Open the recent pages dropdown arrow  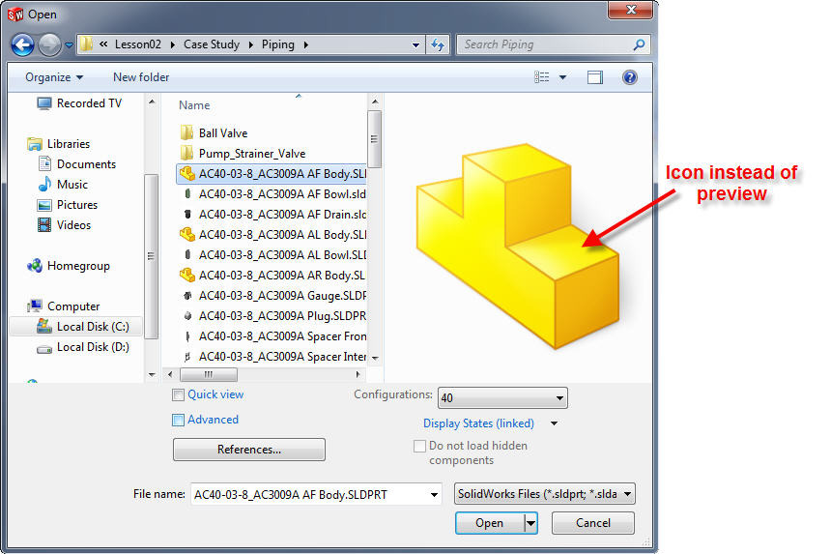pos(69,45)
